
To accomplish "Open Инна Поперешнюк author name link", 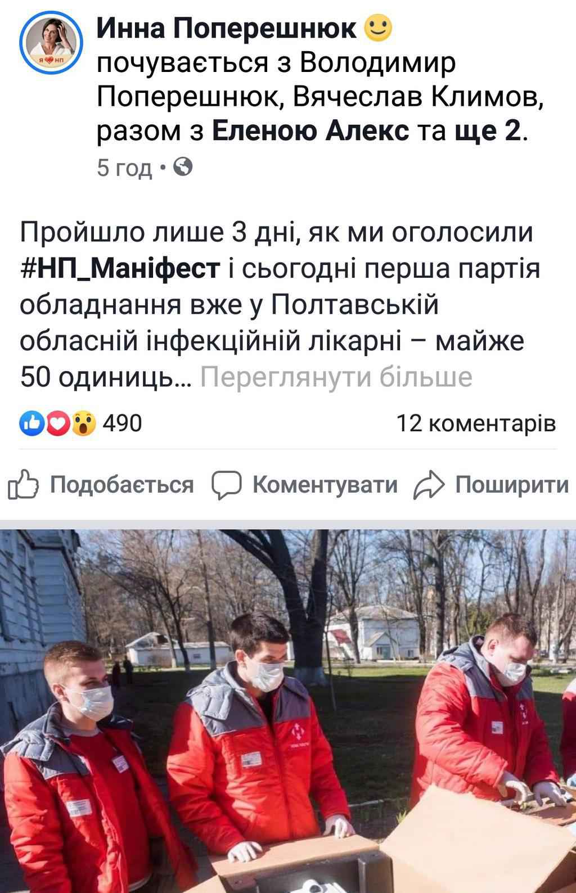I will coord(227,29).
